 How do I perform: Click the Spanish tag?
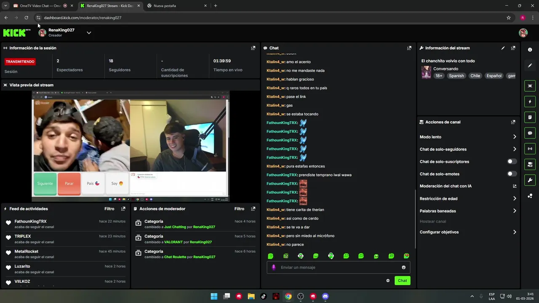pos(456,76)
